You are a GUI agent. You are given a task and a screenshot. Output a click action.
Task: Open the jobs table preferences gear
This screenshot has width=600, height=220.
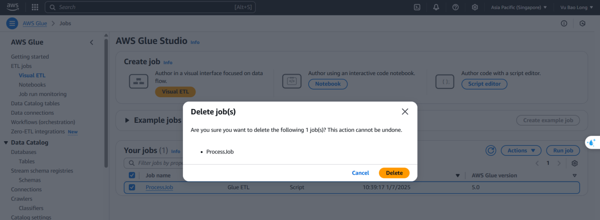click(574, 163)
